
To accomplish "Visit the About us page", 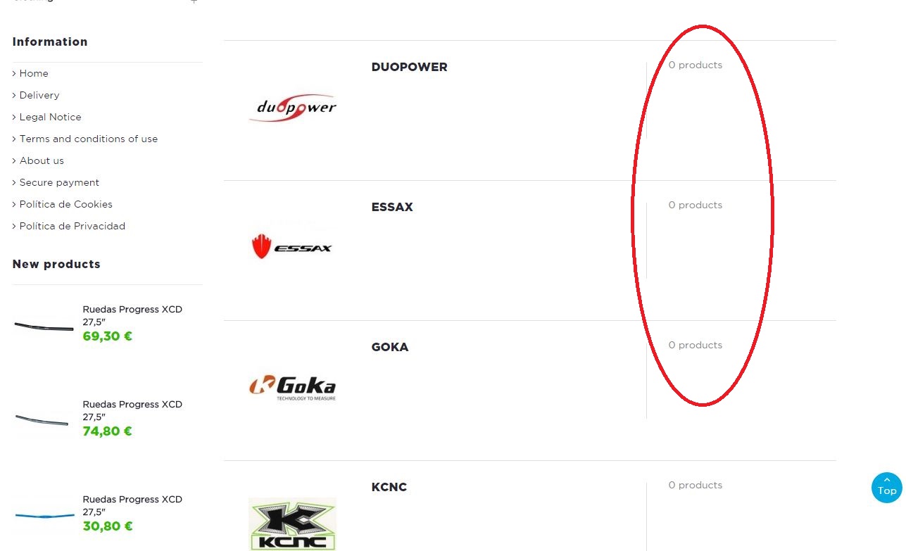I will tap(42, 160).
